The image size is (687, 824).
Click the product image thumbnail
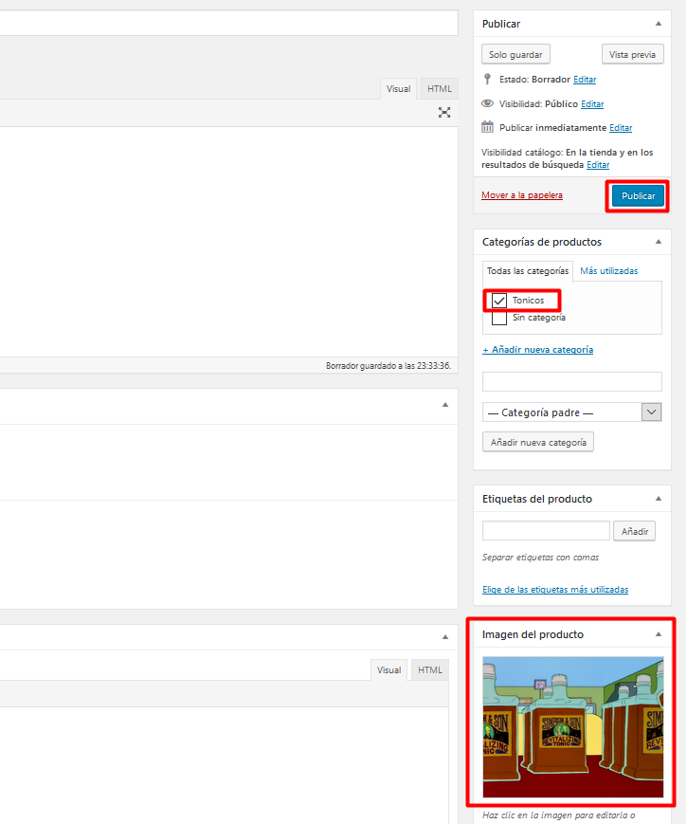[x=573, y=726]
